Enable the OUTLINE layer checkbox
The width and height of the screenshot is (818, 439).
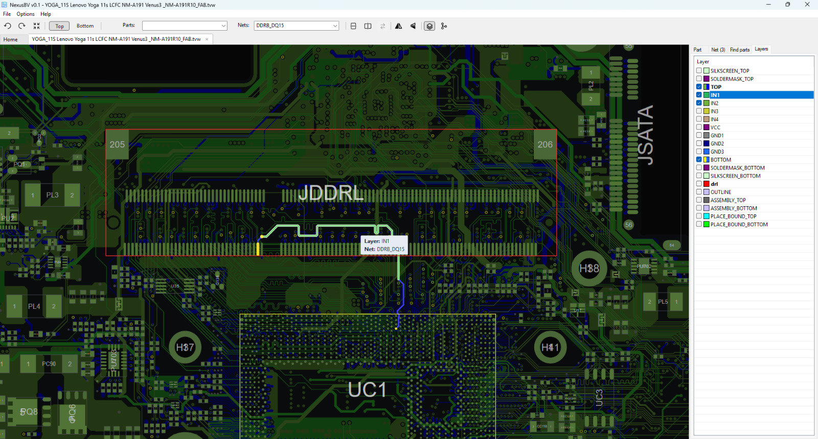699,192
